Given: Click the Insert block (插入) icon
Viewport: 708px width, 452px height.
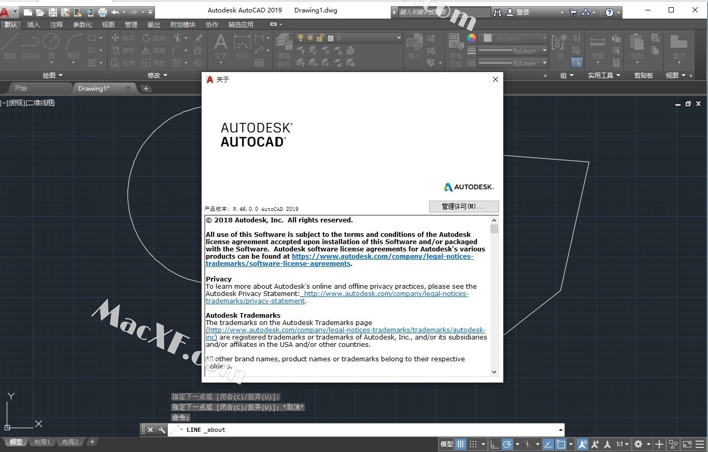Looking at the screenshot, I should click(414, 46).
